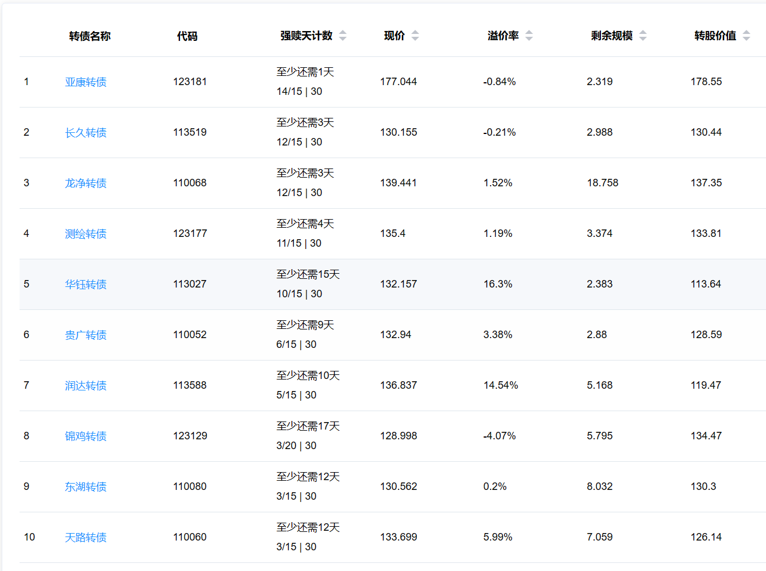Open 华钰转债 details link
766x571 pixels.
86,285
